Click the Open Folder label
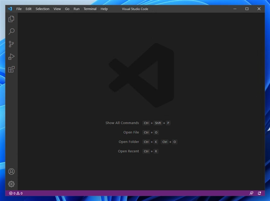Screen dimensions: 270x201 click(129, 142)
